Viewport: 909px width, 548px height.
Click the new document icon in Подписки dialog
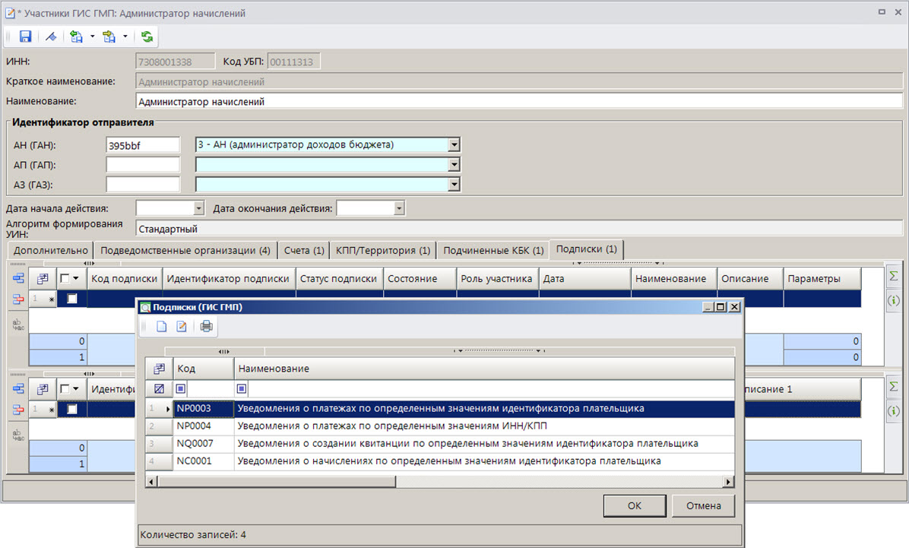pyautogui.click(x=161, y=327)
